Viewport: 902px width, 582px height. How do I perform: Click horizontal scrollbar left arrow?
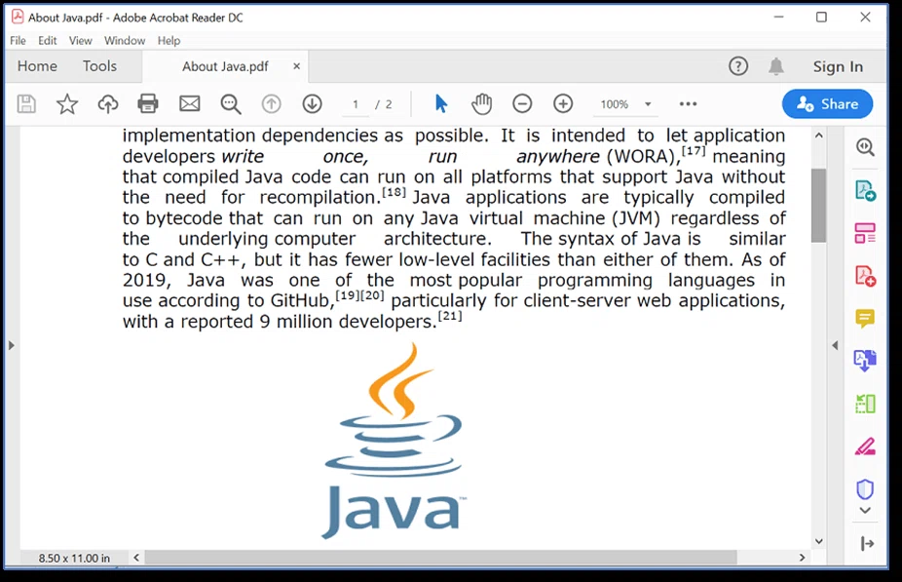[x=137, y=558]
